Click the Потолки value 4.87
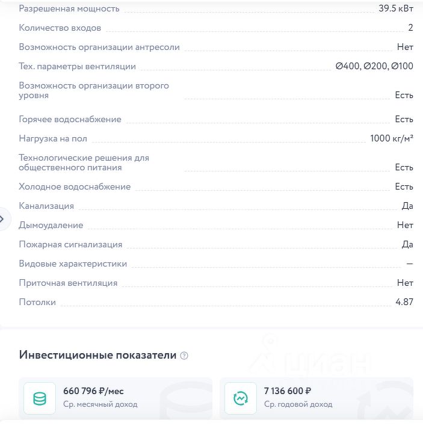This screenshot has height=426, width=423. pos(404,302)
